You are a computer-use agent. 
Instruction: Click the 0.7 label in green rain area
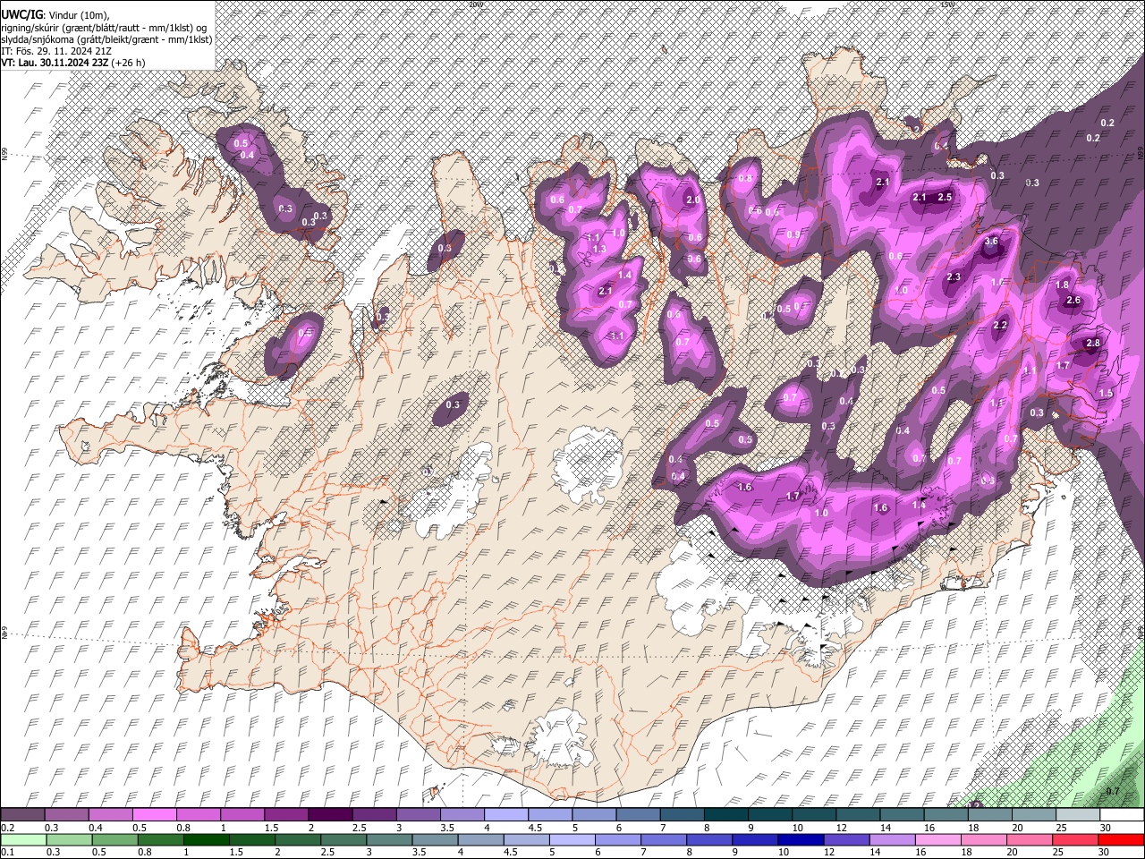1113,791
